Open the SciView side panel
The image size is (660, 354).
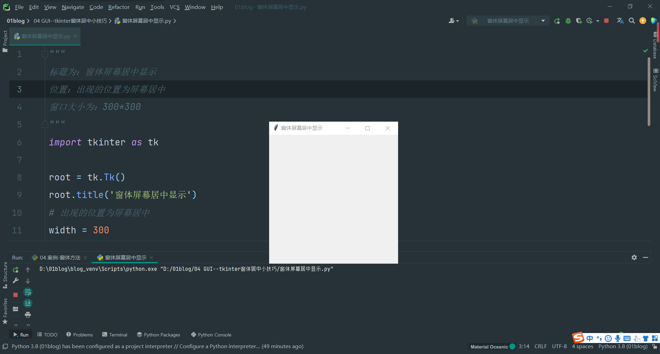click(655, 80)
